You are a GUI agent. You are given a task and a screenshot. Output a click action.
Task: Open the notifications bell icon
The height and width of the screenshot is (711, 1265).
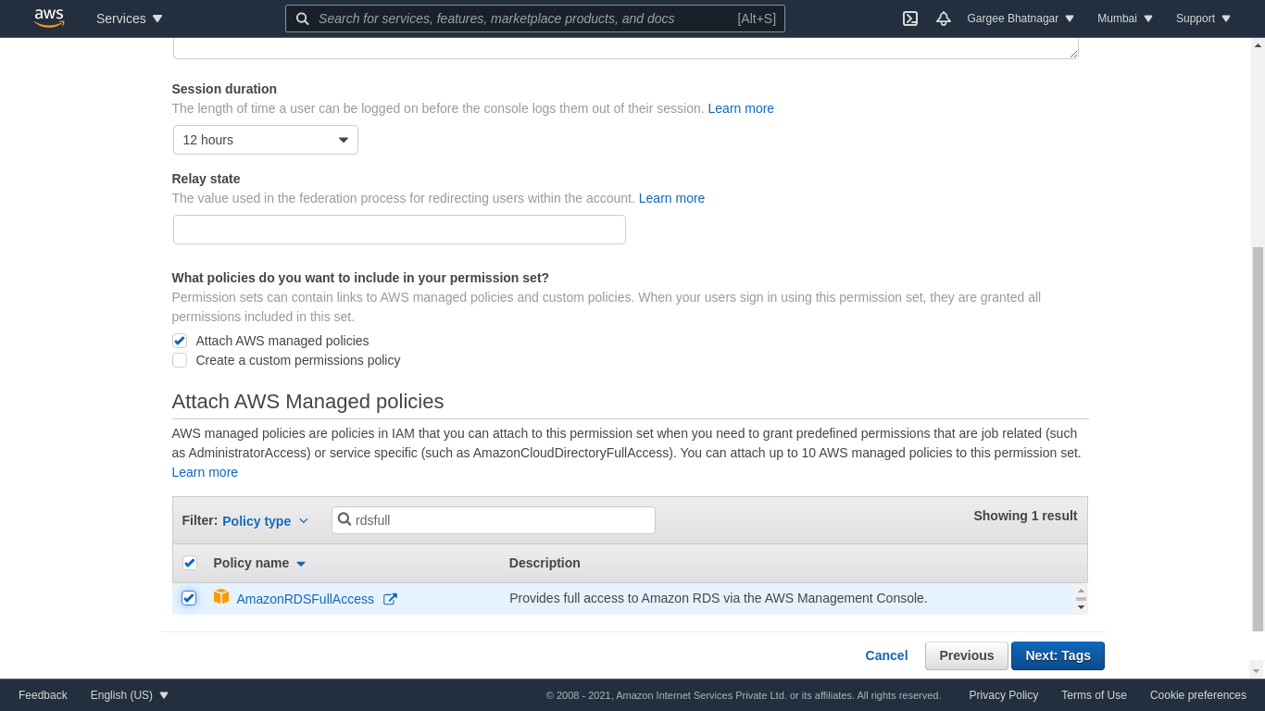tap(944, 19)
